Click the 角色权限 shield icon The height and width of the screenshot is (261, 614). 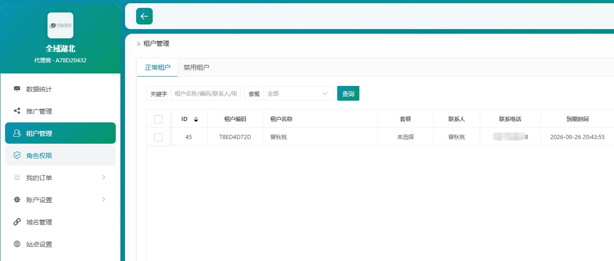click(17, 155)
